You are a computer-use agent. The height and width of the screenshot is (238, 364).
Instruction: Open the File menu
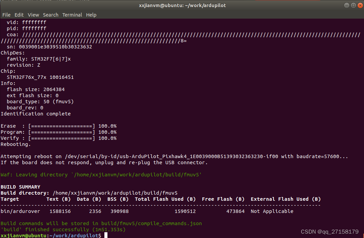click(6, 15)
